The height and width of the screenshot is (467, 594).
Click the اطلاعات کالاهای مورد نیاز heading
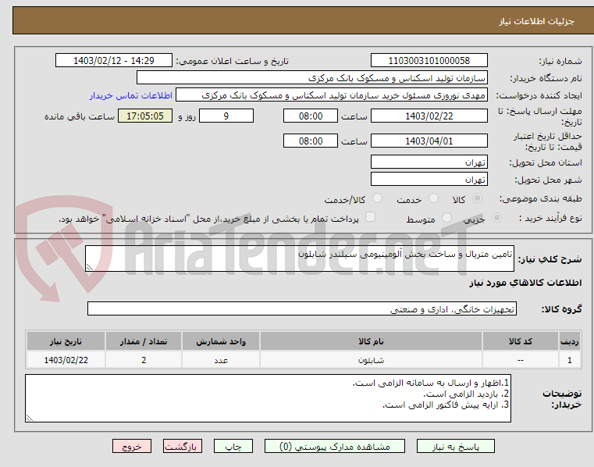coord(525,283)
